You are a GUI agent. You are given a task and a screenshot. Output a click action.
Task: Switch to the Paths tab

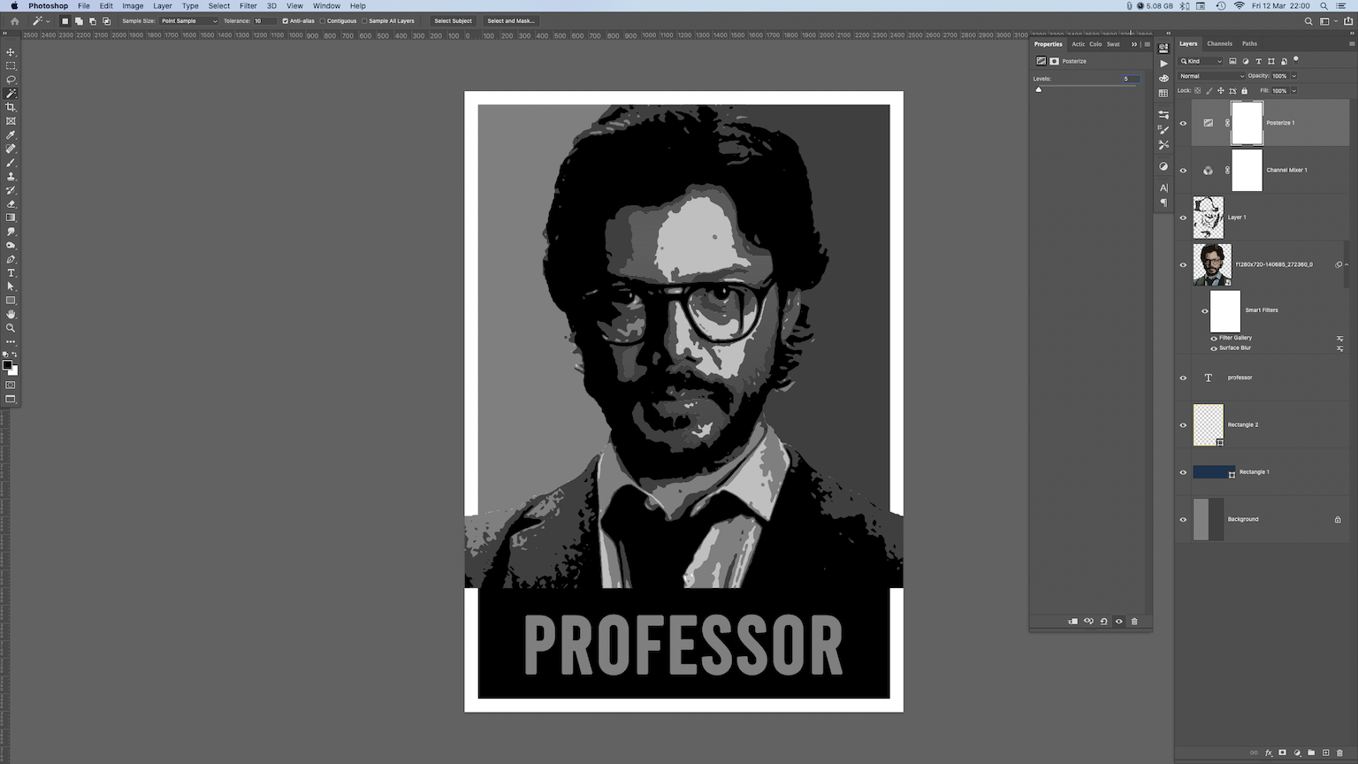coord(1249,43)
